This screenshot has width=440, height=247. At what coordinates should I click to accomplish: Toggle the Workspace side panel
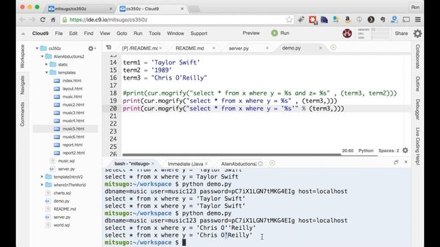[x=23, y=56]
